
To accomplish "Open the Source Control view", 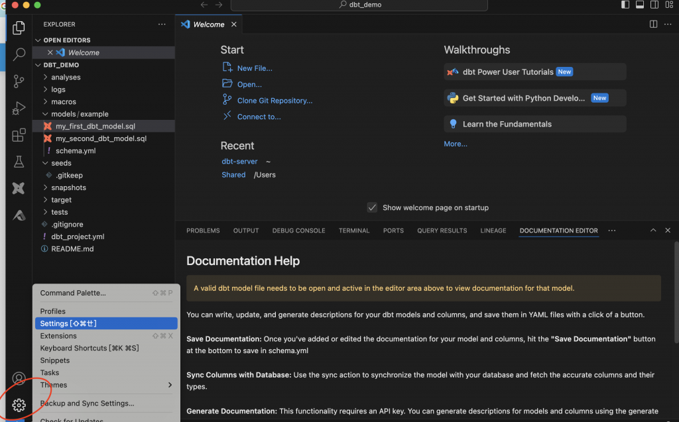I will click(19, 81).
